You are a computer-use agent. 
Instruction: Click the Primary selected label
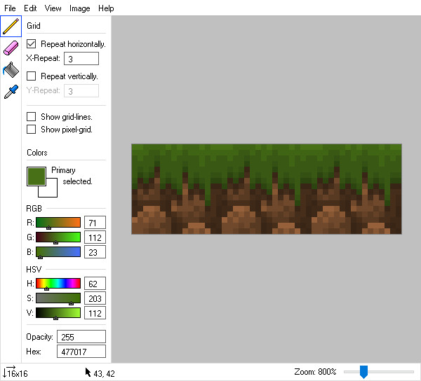[72, 176]
